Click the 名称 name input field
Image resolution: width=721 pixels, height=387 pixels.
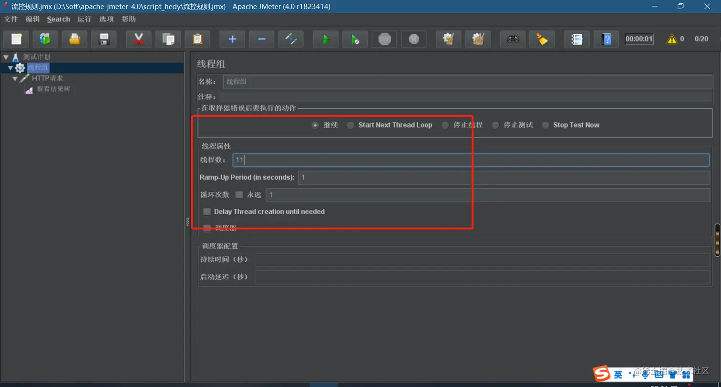tap(467, 81)
